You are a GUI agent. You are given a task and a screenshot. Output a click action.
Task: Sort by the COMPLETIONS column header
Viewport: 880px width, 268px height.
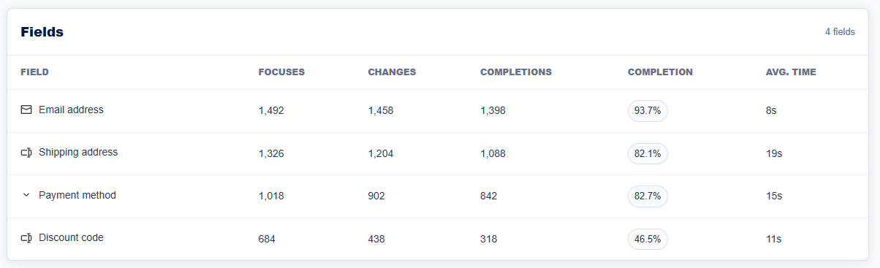tap(516, 72)
